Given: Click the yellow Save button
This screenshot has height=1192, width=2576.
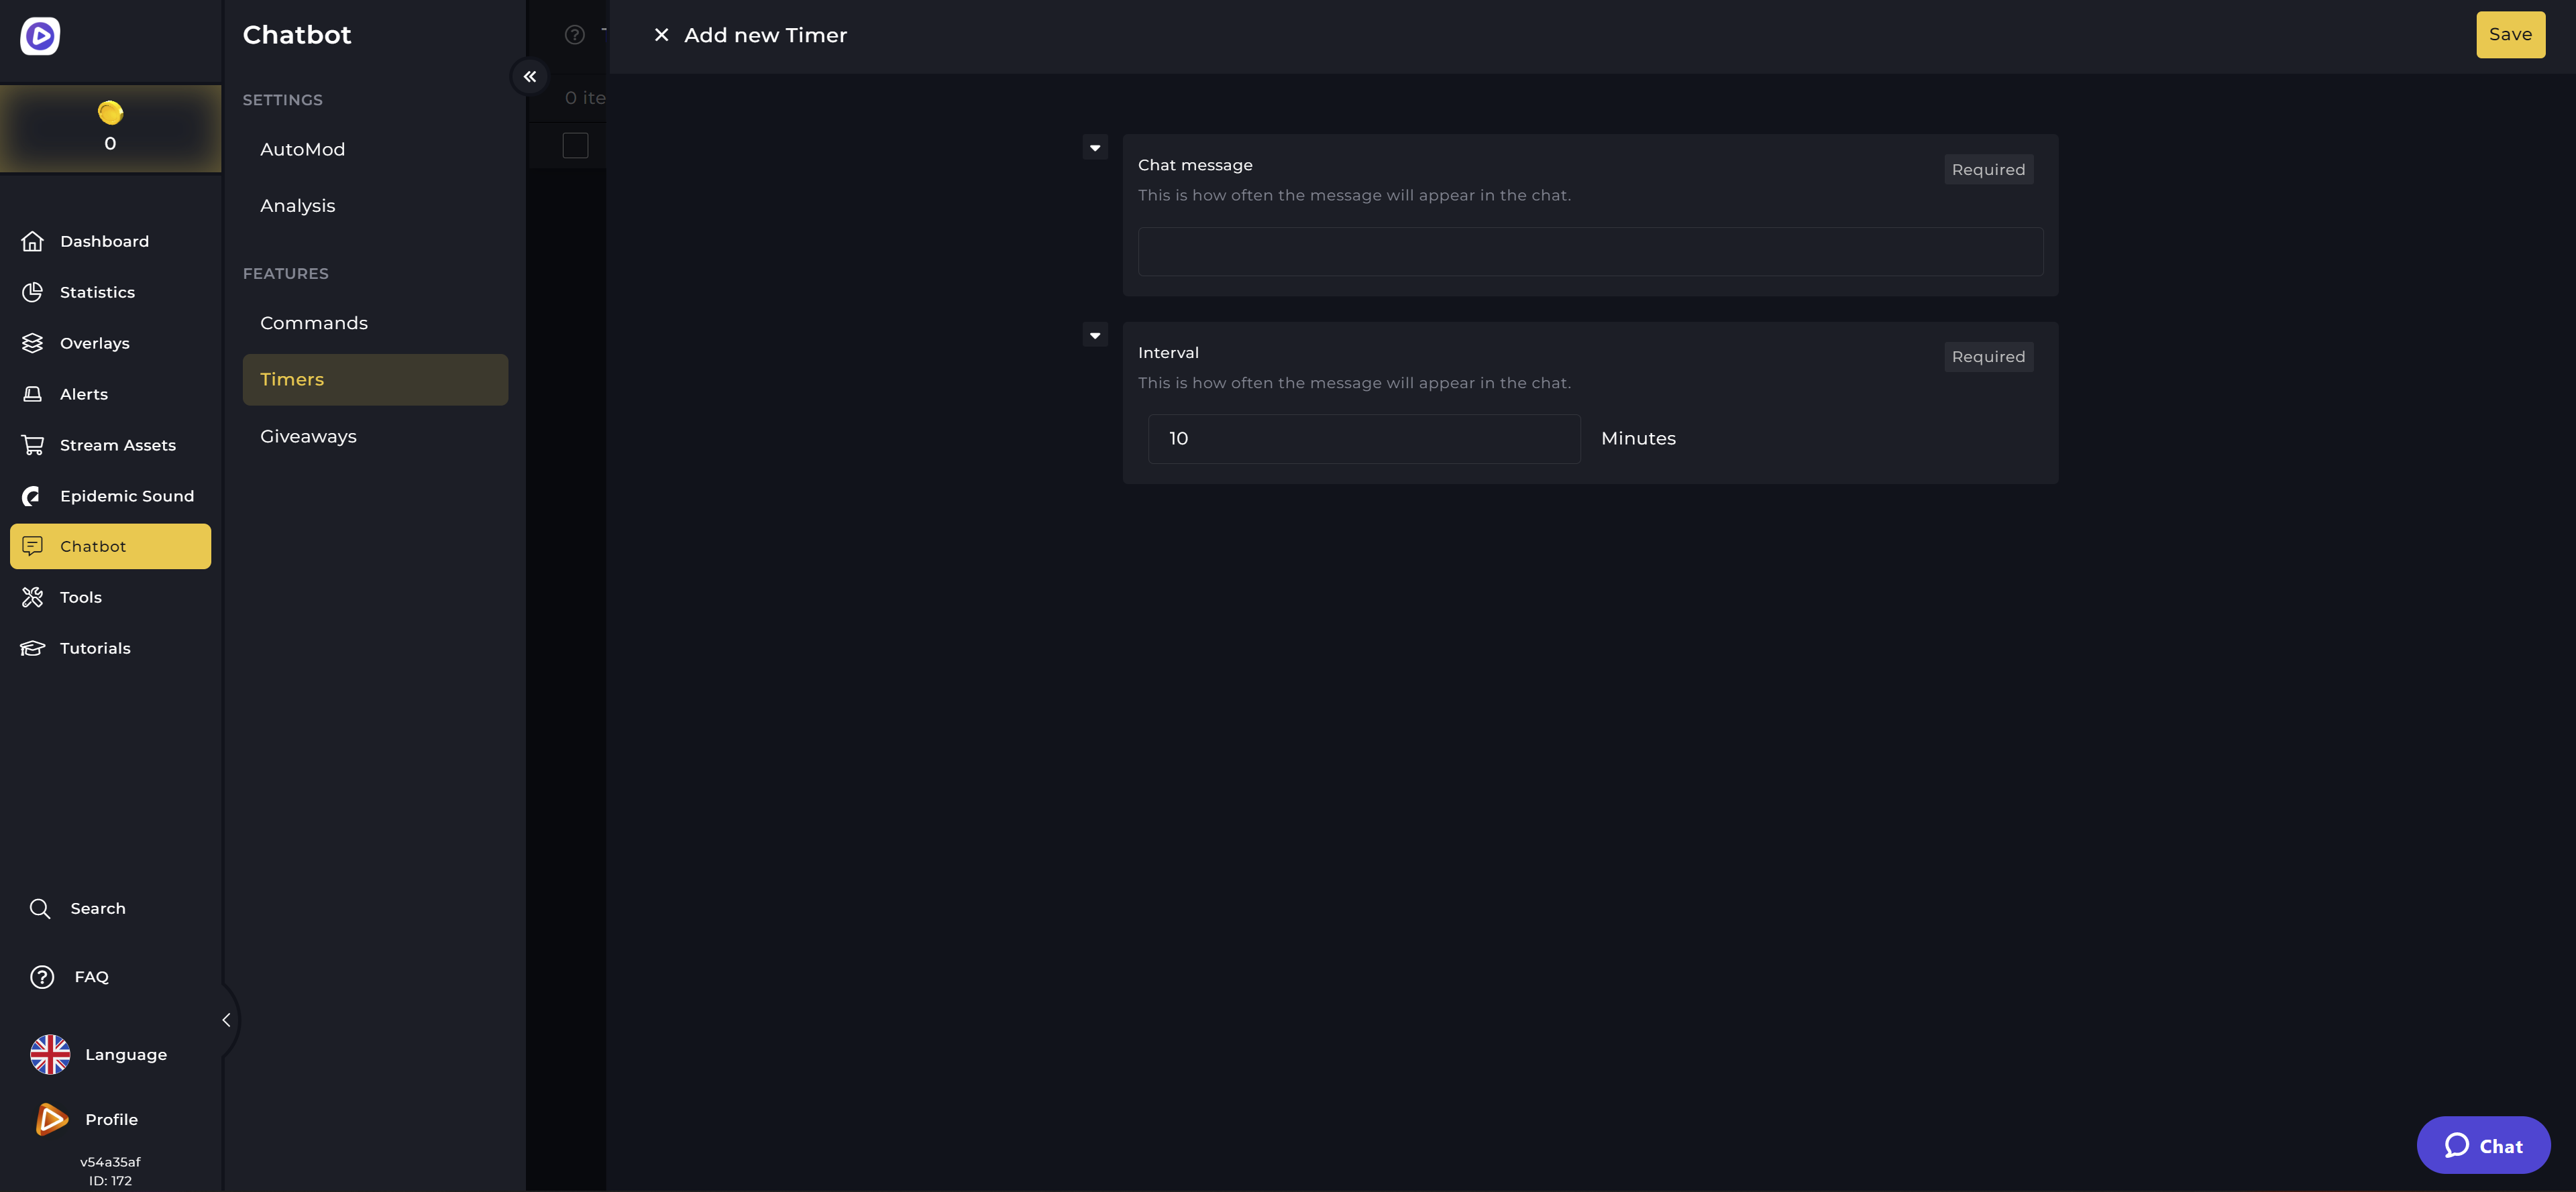Looking at the screenshot, I should [x=2510, y=35].
